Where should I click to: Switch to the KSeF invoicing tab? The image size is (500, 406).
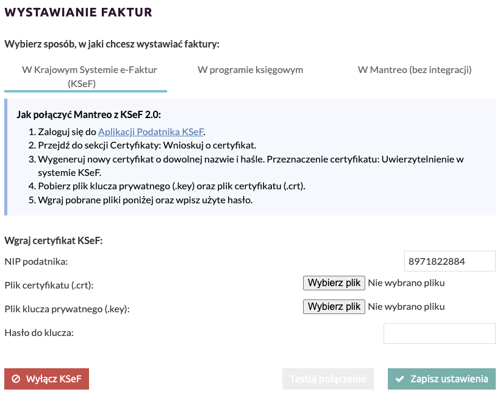86,77
